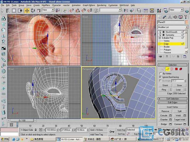Select the Select and Uniform Scale tool
The height and width of the screenshot is (142, 190).
click(x=39, y=10)
